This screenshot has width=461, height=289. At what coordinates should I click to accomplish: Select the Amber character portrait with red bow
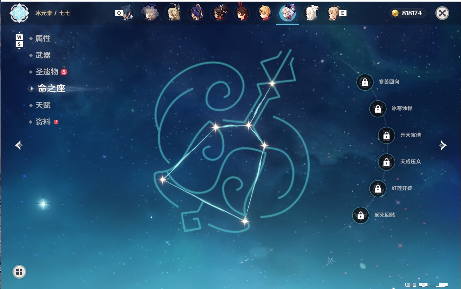pyautogui.click(x=242, y=13)
